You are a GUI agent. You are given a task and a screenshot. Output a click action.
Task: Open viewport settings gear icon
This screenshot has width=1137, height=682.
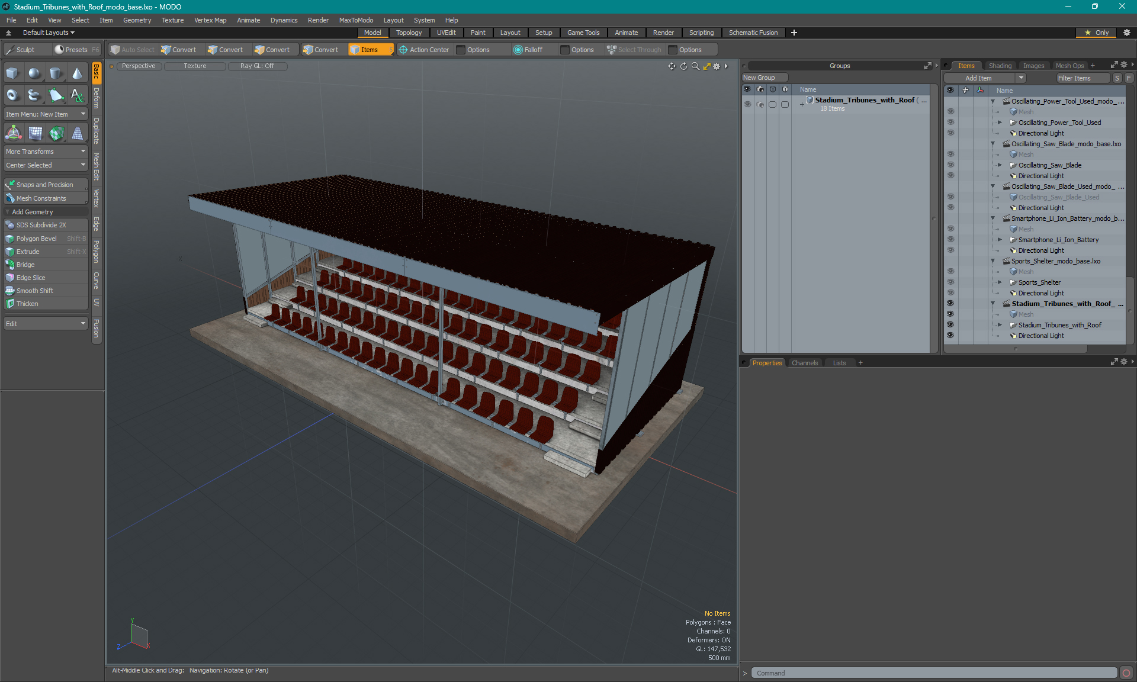(x=717, y=66)
